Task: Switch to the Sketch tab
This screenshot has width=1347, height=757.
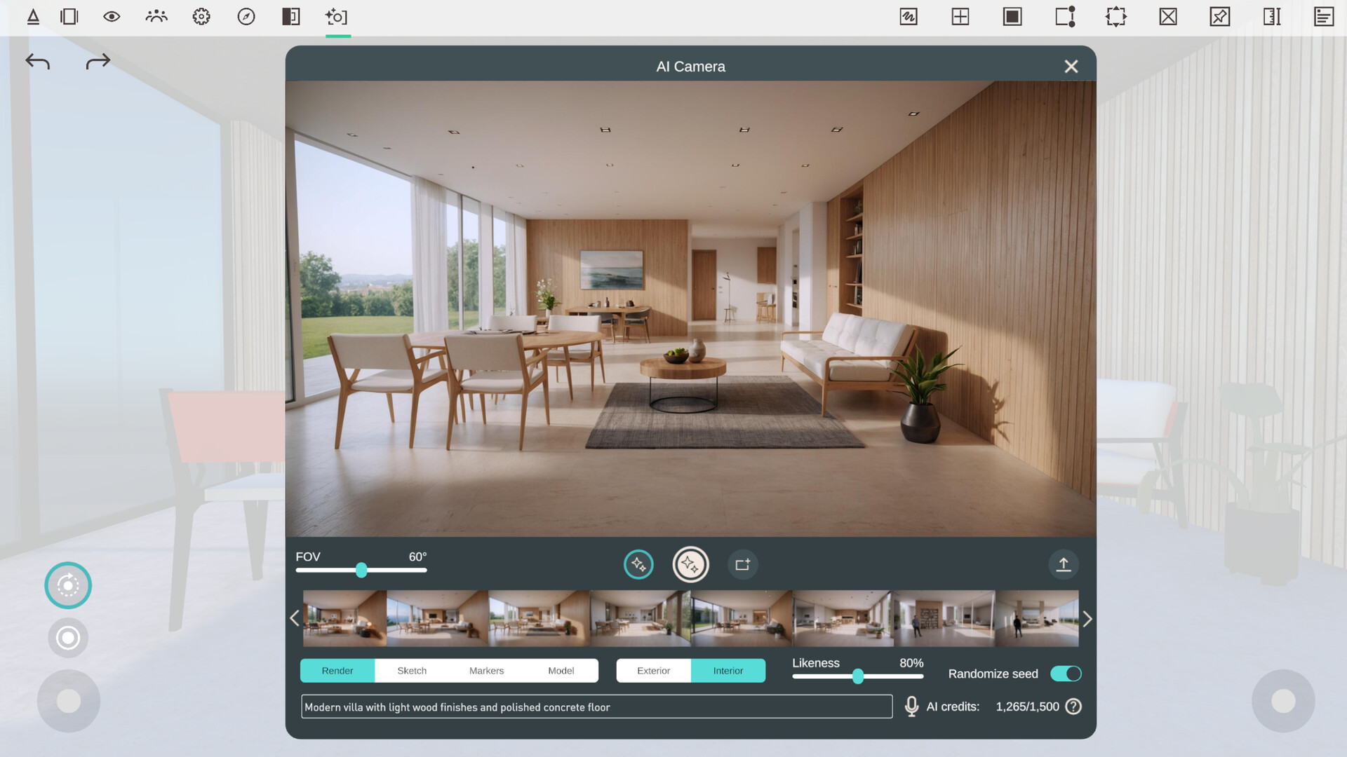Action: pos(411,671)
